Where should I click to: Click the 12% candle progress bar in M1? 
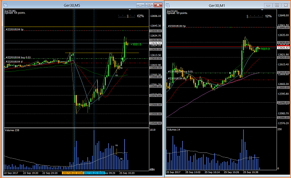coord(254,16)
